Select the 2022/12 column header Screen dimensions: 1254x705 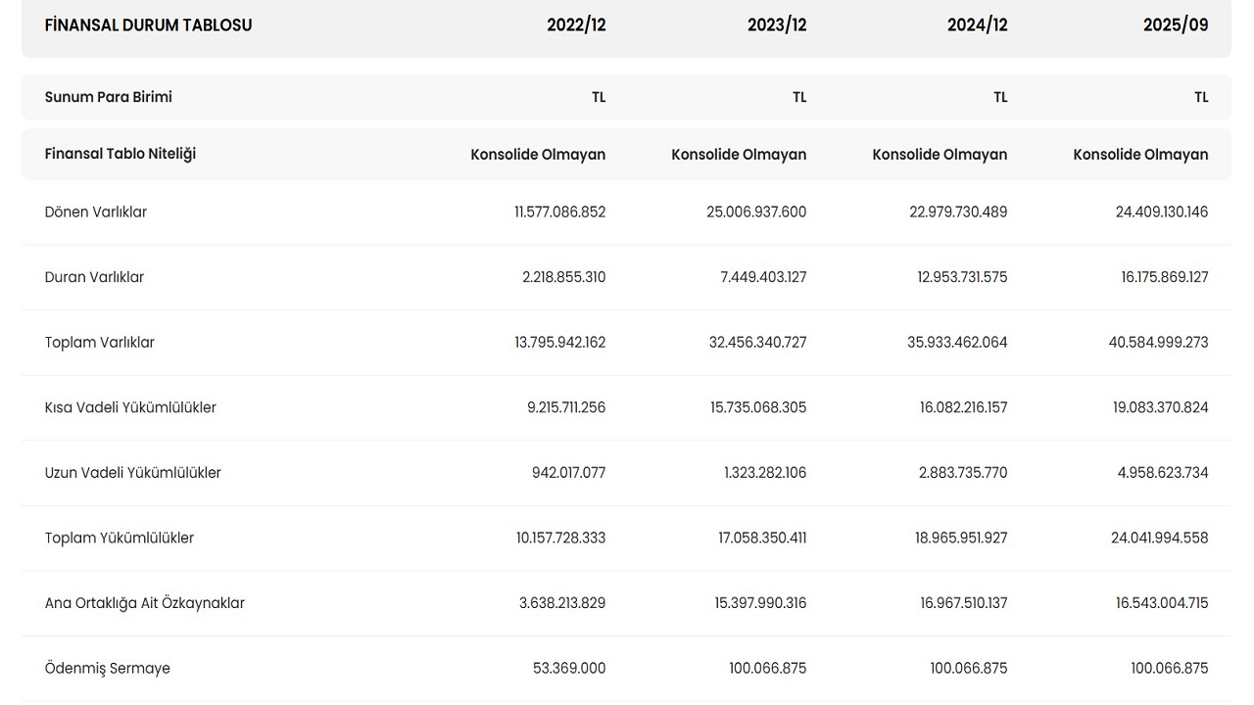pos(576,25)
